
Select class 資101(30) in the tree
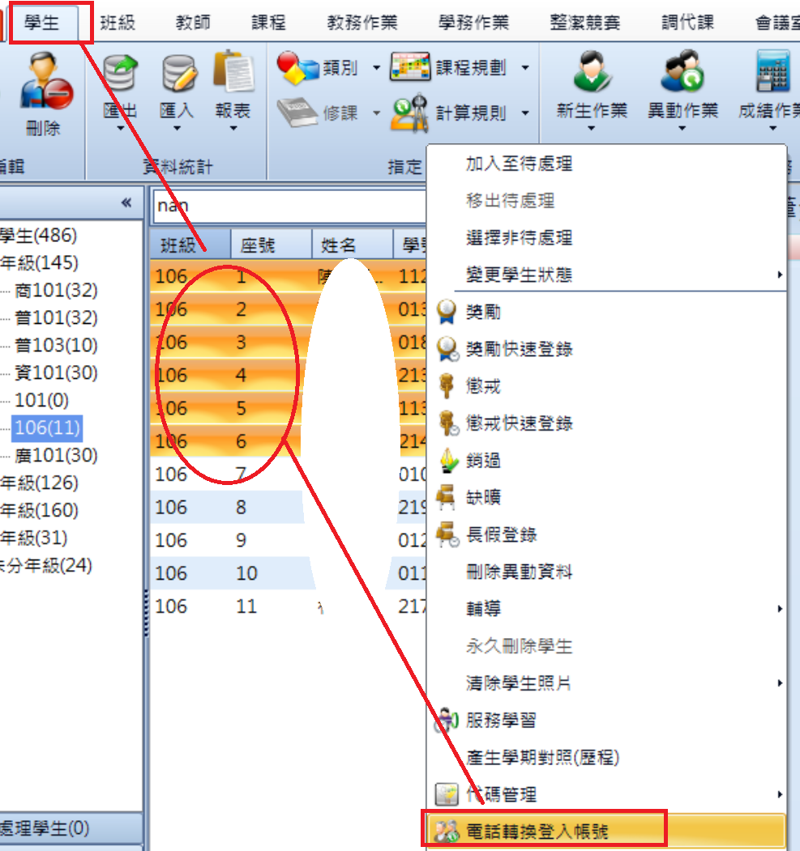point(56,372)
